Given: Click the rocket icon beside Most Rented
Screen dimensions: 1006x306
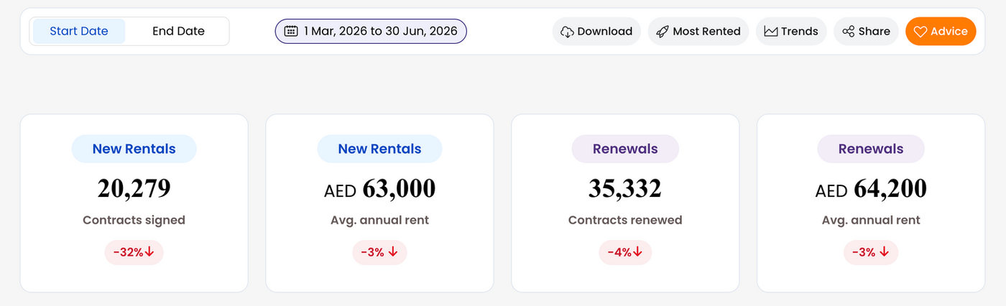Looking at the screenshot, I should (663, 32).
